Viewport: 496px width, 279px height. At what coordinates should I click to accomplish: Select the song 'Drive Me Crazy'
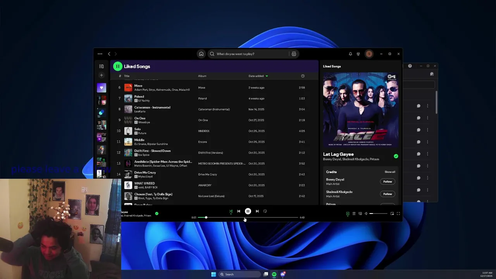tap(145, 172)
